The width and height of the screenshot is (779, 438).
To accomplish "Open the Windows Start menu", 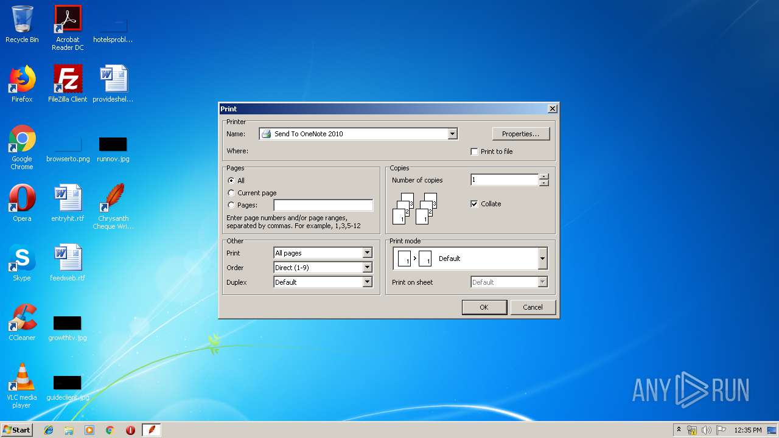I will click(x=17, y=430).
